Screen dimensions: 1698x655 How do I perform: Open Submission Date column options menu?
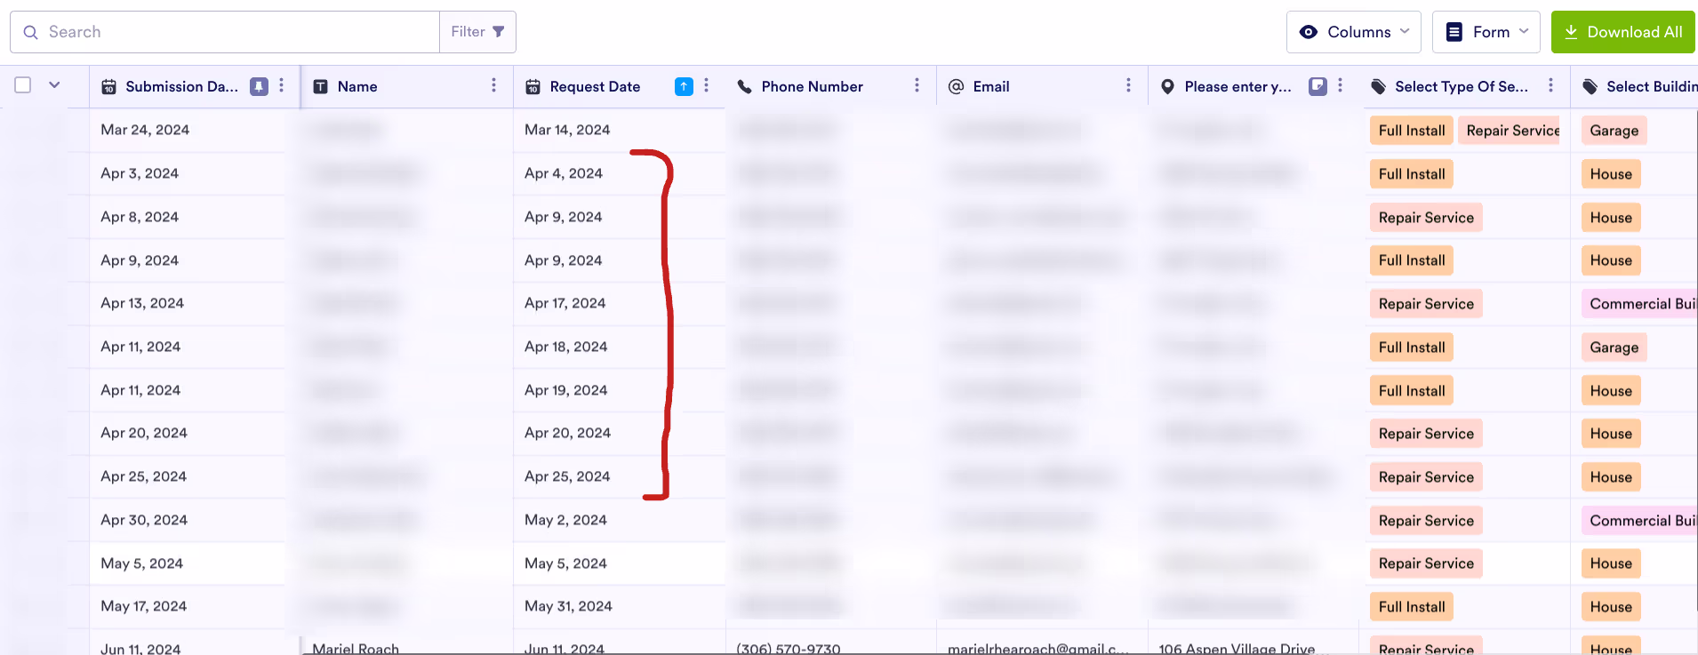click(x=282, y=85)
